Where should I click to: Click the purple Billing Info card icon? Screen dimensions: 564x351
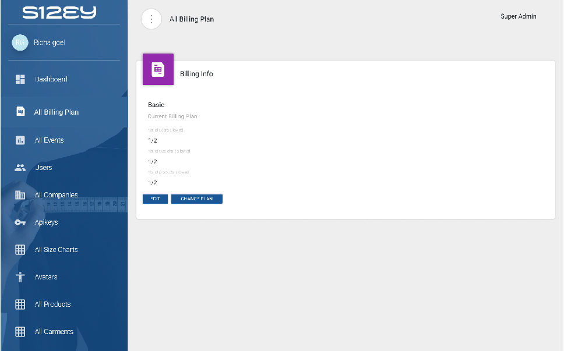pyautogui.click(x=158, y=69)
